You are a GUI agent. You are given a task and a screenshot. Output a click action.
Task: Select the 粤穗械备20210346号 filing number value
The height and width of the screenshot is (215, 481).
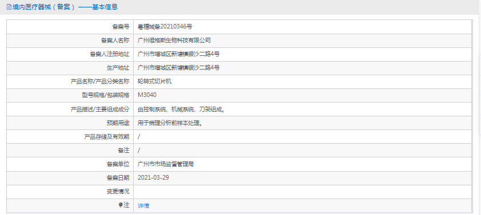click(x=165, y=27)
